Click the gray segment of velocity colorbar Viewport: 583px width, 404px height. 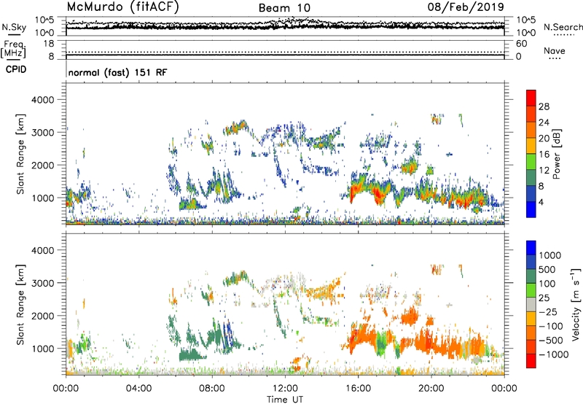click(531, 304)
